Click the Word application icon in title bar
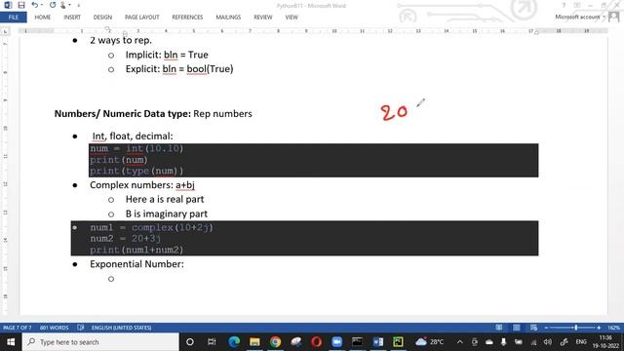This screenshot has width=624, height=351. click(x=8, y=5)
